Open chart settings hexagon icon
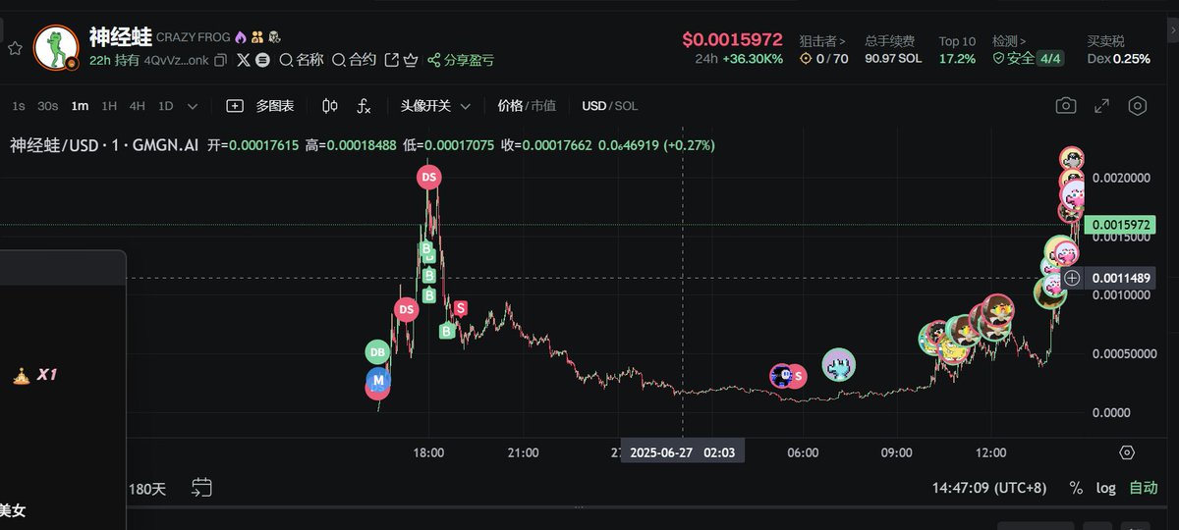1179x530 pixels. [1138, 106]
